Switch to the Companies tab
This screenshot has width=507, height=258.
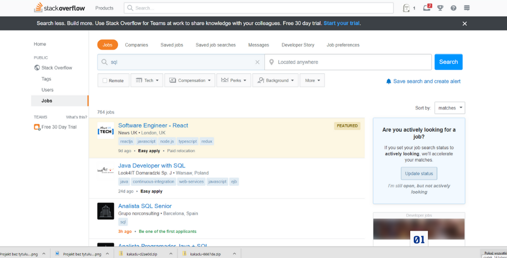[137, 45]
